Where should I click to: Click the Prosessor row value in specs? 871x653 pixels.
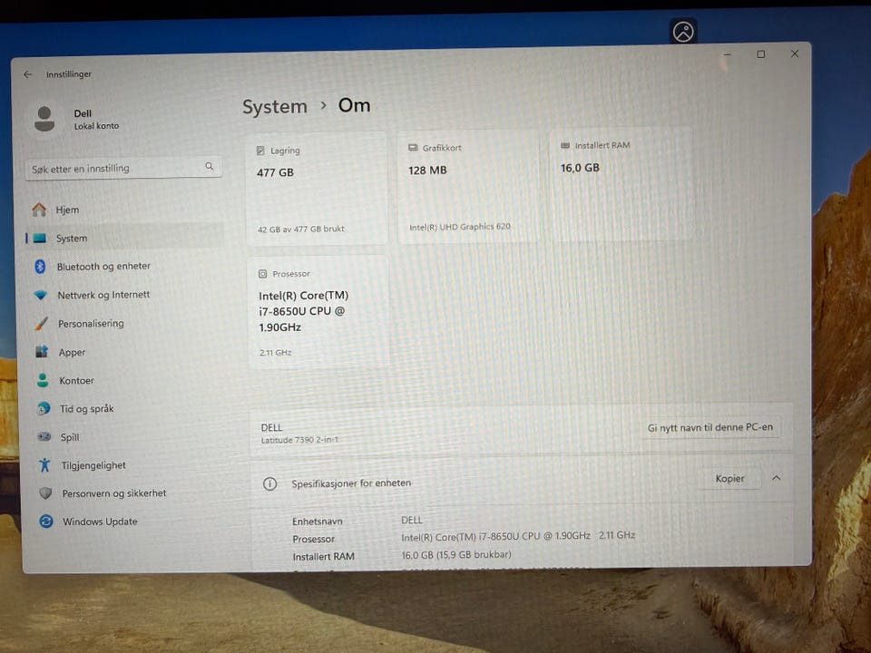coord(518,536)
